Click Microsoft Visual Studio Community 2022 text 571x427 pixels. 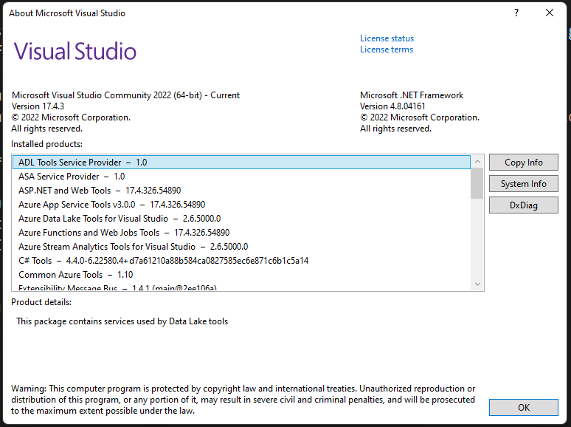pyautogui.click(x=125, y=95)
